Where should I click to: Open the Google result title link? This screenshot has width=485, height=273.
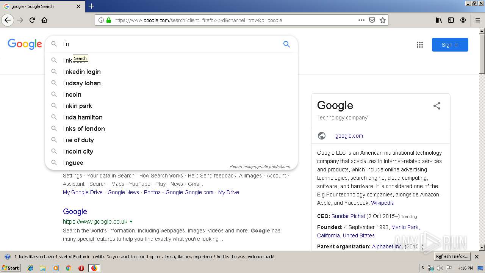(75, 212)
